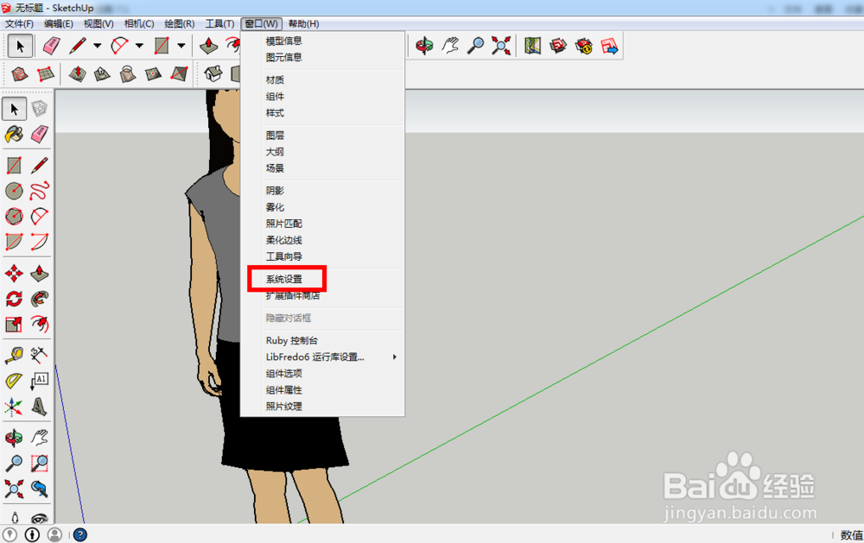
Task: Select the Orbit tool on the top toolbar
Action: pos(422,47)
